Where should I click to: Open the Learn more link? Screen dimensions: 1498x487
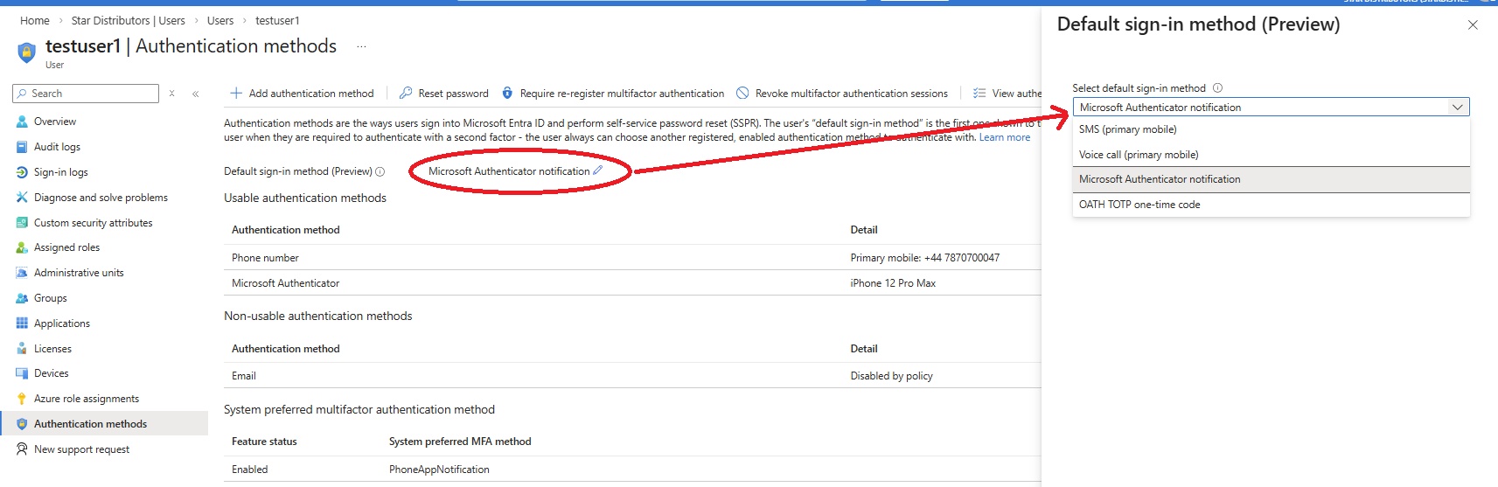point(1004,137)
